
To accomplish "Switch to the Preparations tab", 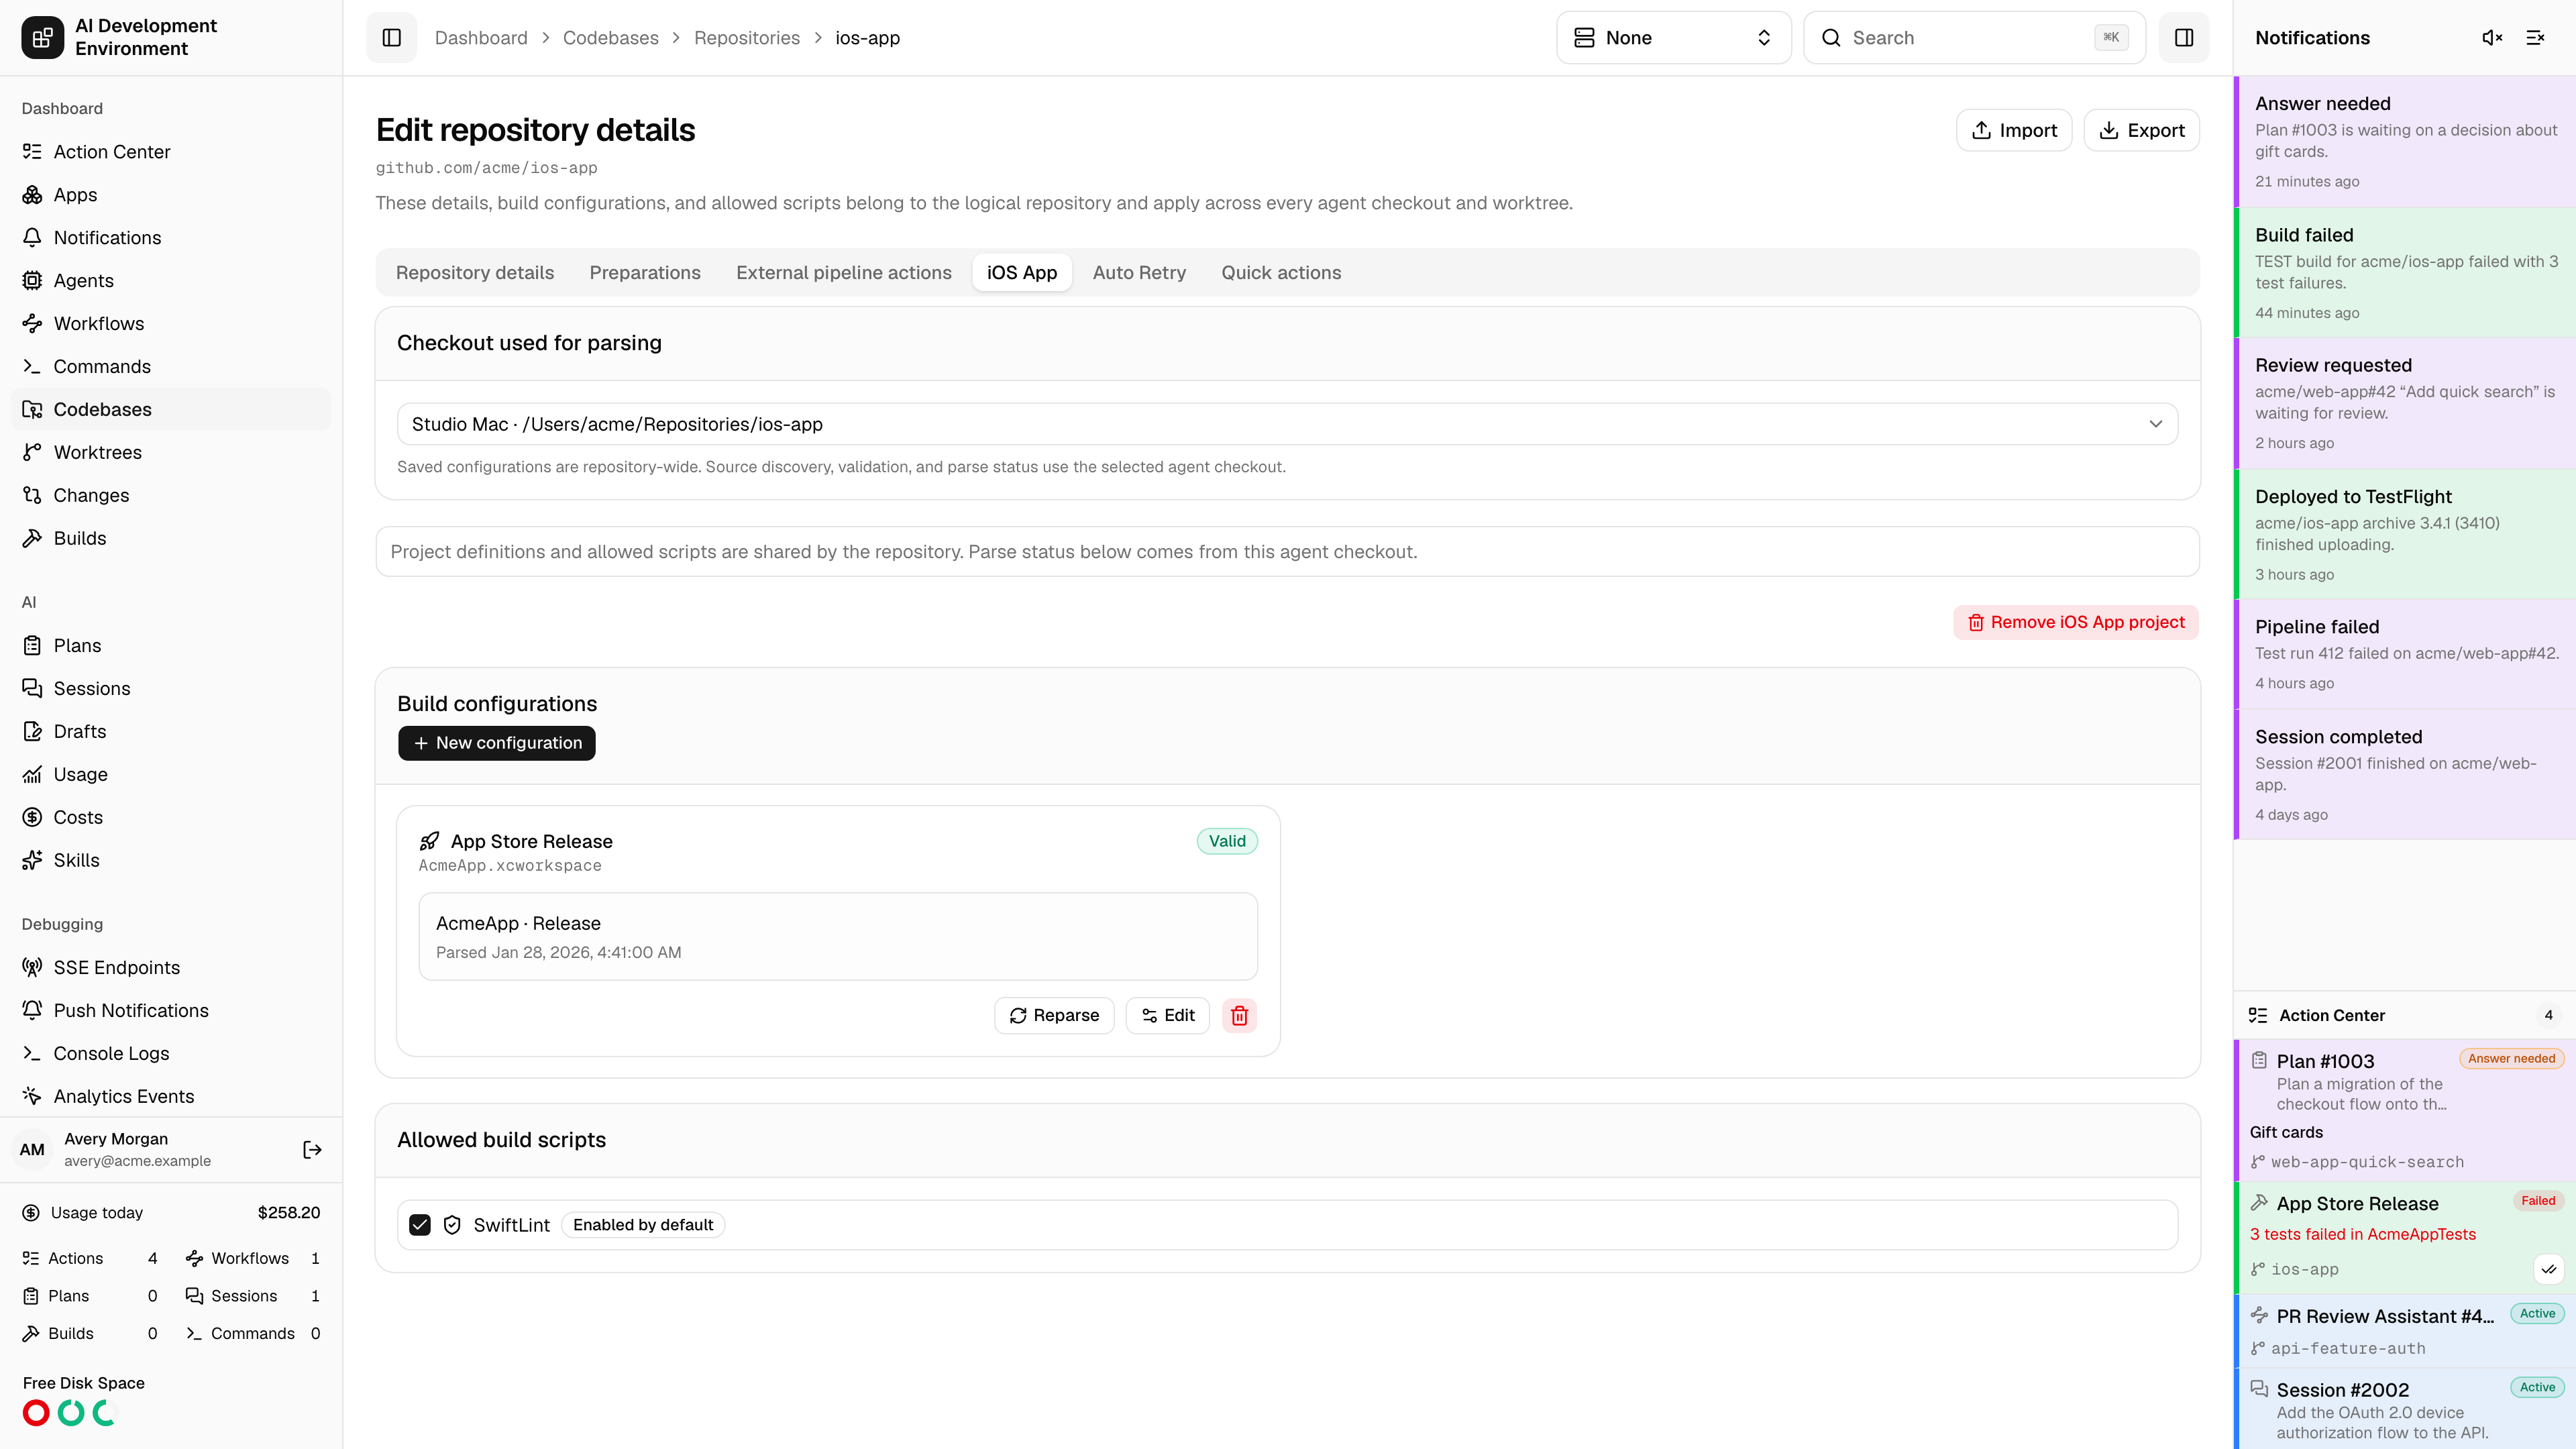I will [645, 273].
